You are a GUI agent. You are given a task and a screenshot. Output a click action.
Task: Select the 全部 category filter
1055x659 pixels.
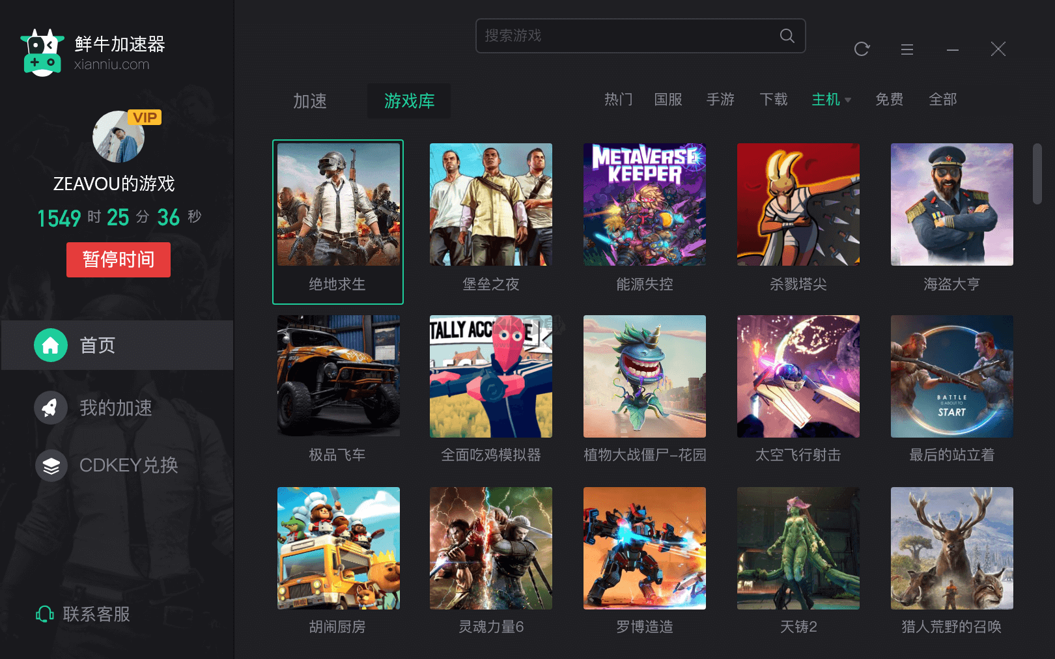[x=943, y=100]
